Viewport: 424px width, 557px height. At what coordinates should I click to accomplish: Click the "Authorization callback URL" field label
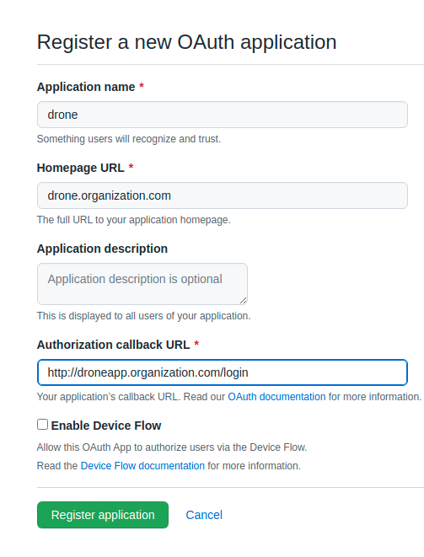point(113,345)
